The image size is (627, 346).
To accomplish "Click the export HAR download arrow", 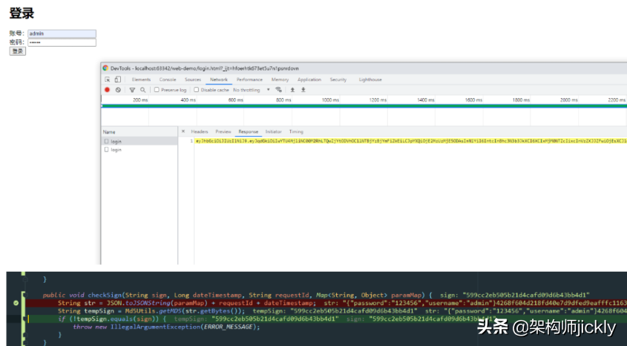I will pos(303,90).
